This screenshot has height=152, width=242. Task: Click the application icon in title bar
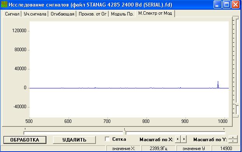pyautogui.click(x=4, y=4)
